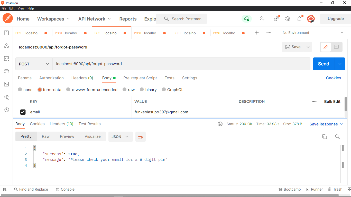The width and height of the screenshot is (351, 197).
Task: Open Find and Replace
Action: coord(31,189)
